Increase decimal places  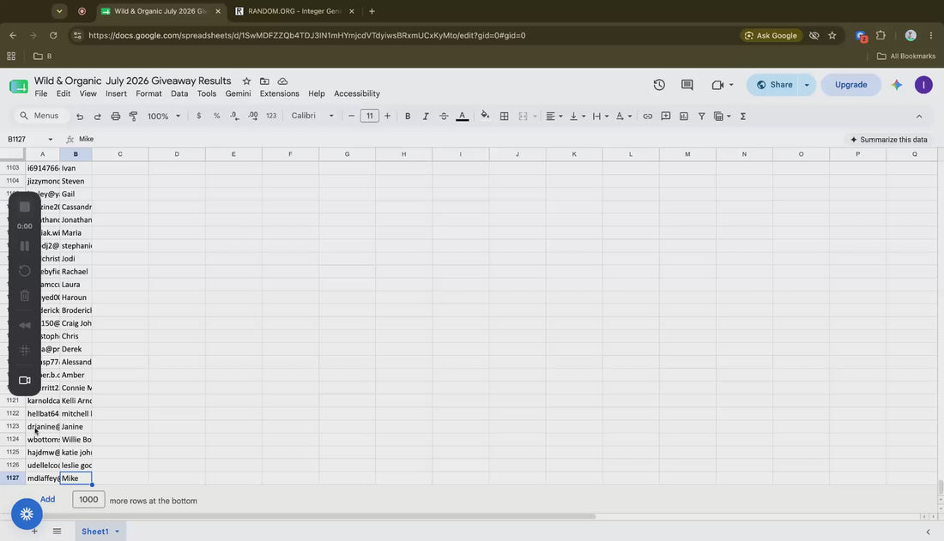tap(253, 116)
